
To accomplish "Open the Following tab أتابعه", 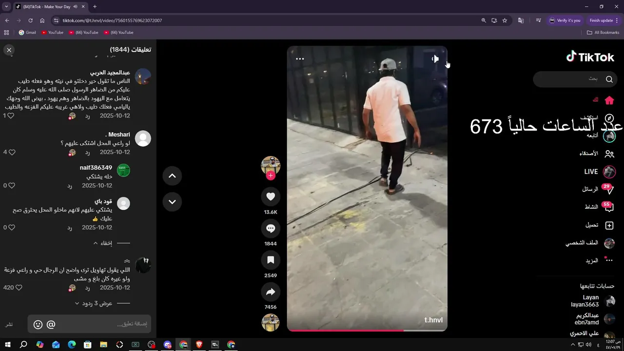I will [601, 136].
